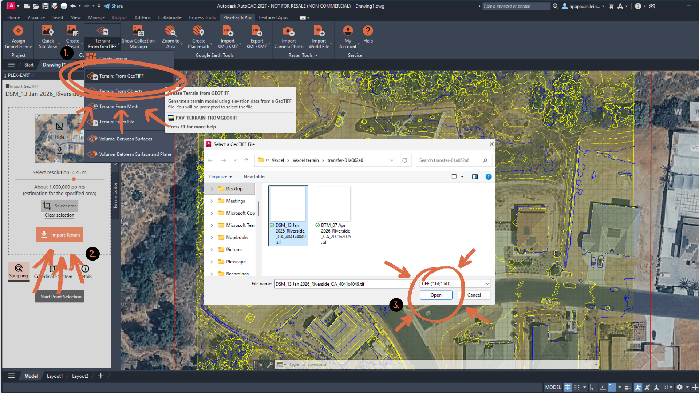Click the Import World File icon

319,31
